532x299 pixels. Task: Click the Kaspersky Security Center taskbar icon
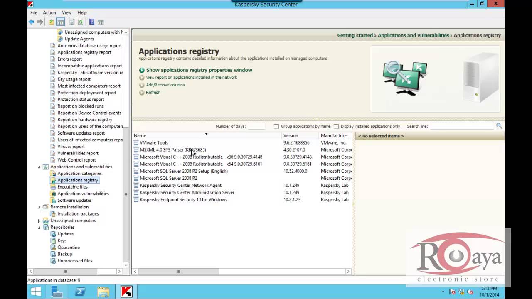126,292
